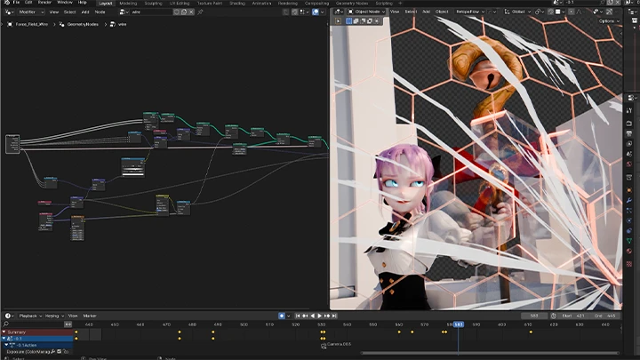Switch to the Shading workspace tab

click(237, 4)
